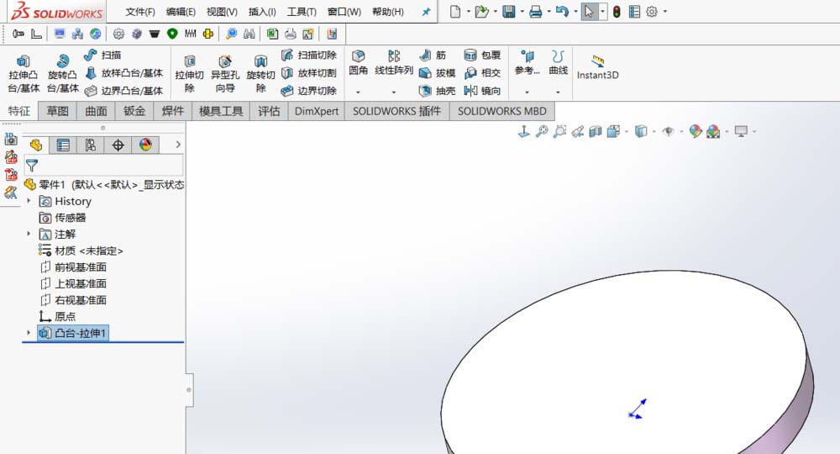Select 材质 <未指定> in the tree
This screenshot has width=840, height=454.
tap(81, 251)
